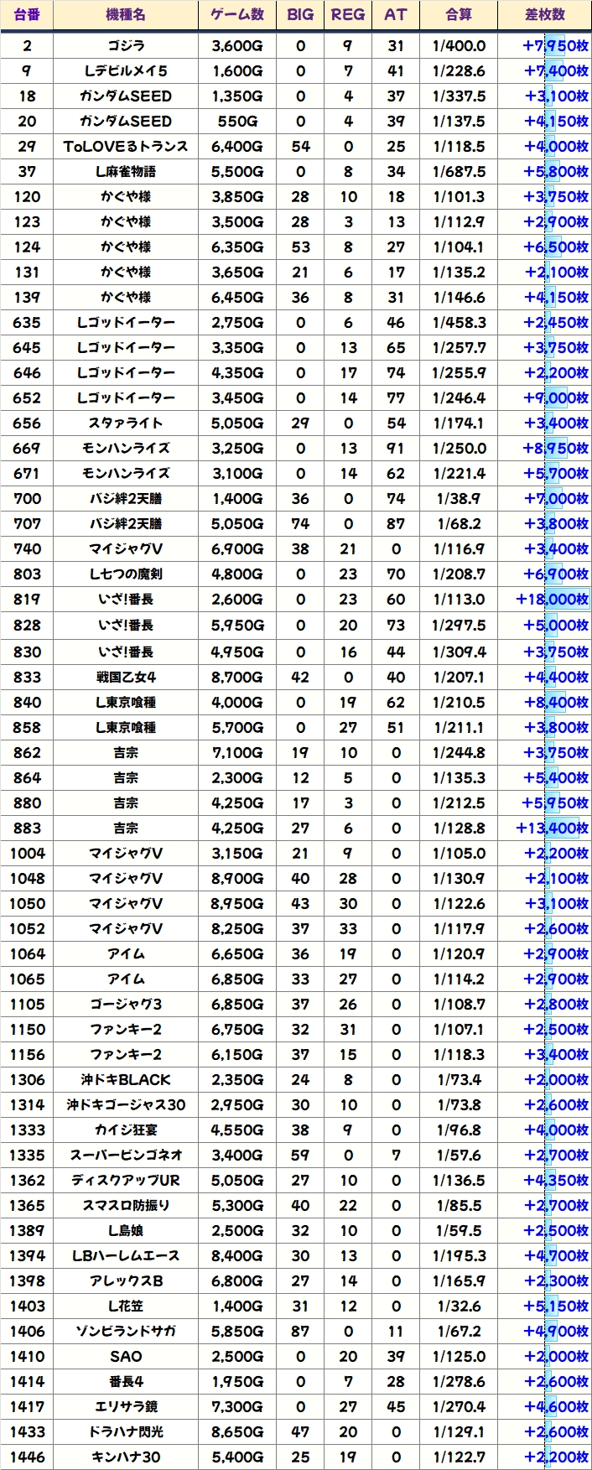Select the ディスクアップUR machine name
The height and width of the screenshot is (1470, 592).
(126, 1181)
